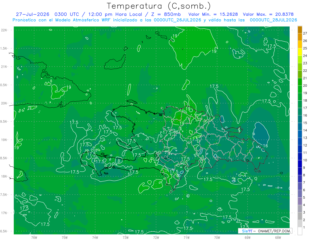Click the '75W' longitude axis label
The image size is (312, 241).
65,238
